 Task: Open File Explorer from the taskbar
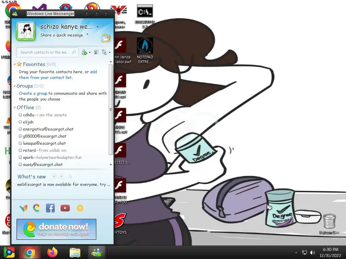75,252
